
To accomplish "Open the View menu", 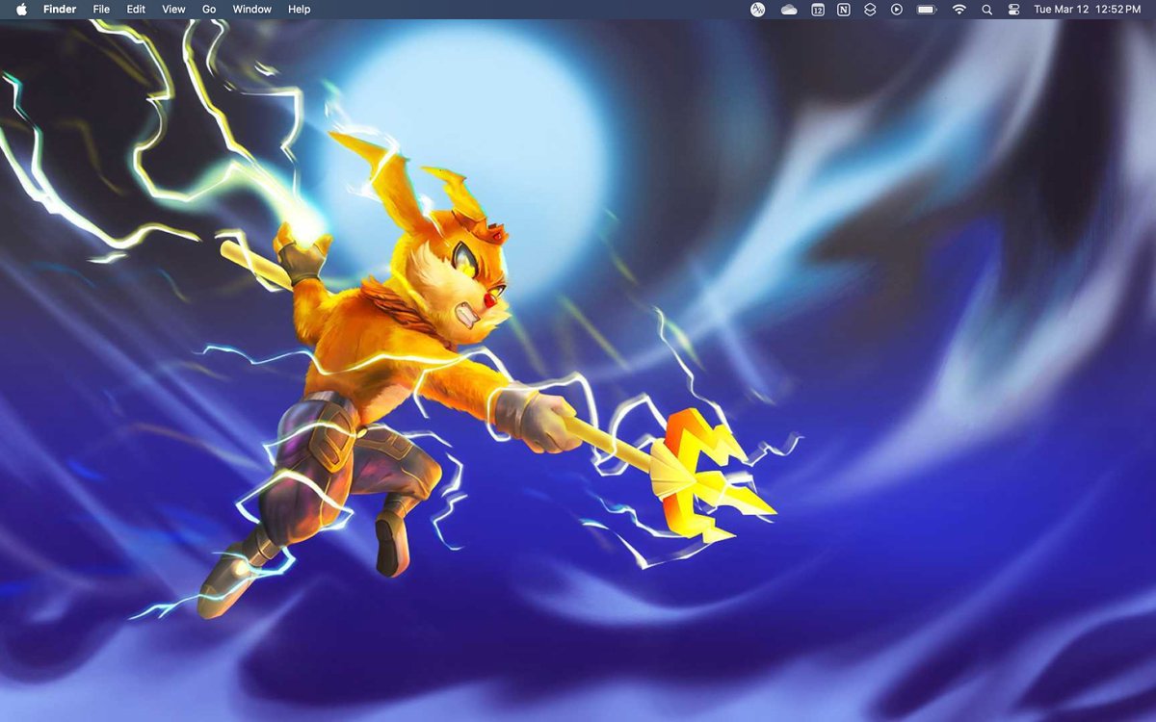I will 173,9.
